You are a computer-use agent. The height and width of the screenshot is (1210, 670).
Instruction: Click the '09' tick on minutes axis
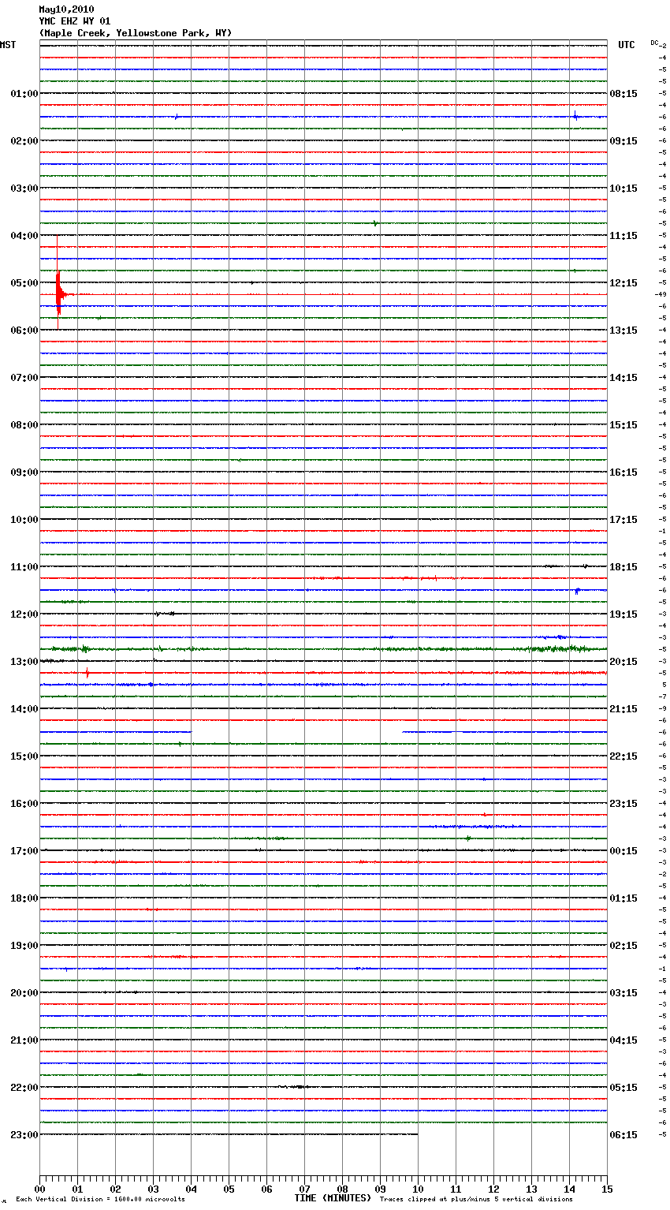pos(380,1189)
